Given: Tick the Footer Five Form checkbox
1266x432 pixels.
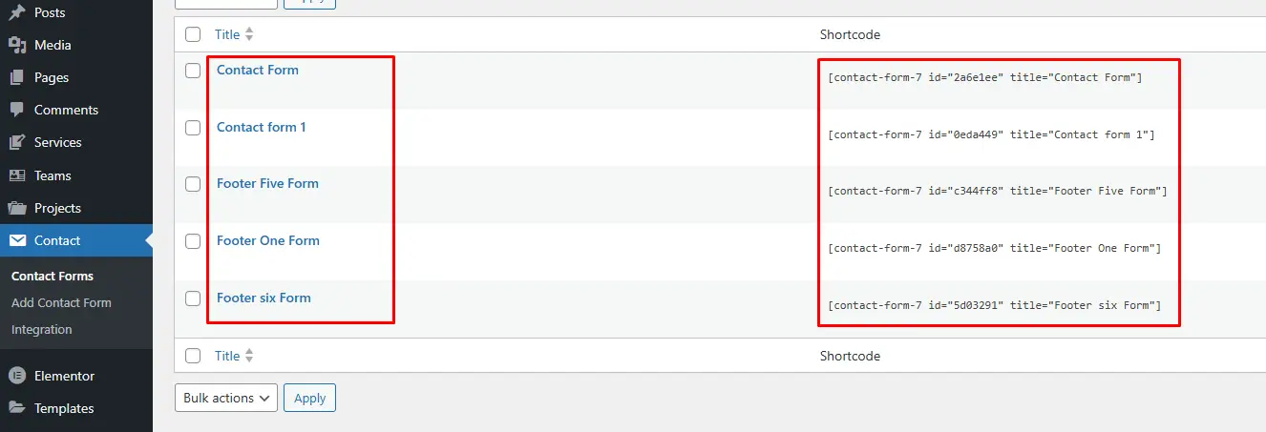Looking at the screenshot, I should click(193, 184).
